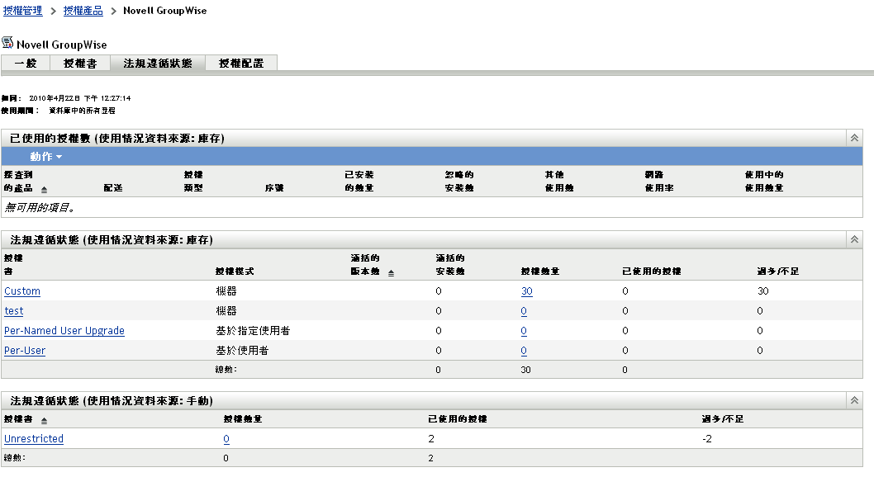This screenshot has width=874, height=477.
Task: Switch to the 一般 tab
Action: (26, 63)
